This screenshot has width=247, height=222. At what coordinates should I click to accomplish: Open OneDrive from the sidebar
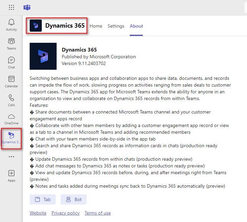(11, 119)
